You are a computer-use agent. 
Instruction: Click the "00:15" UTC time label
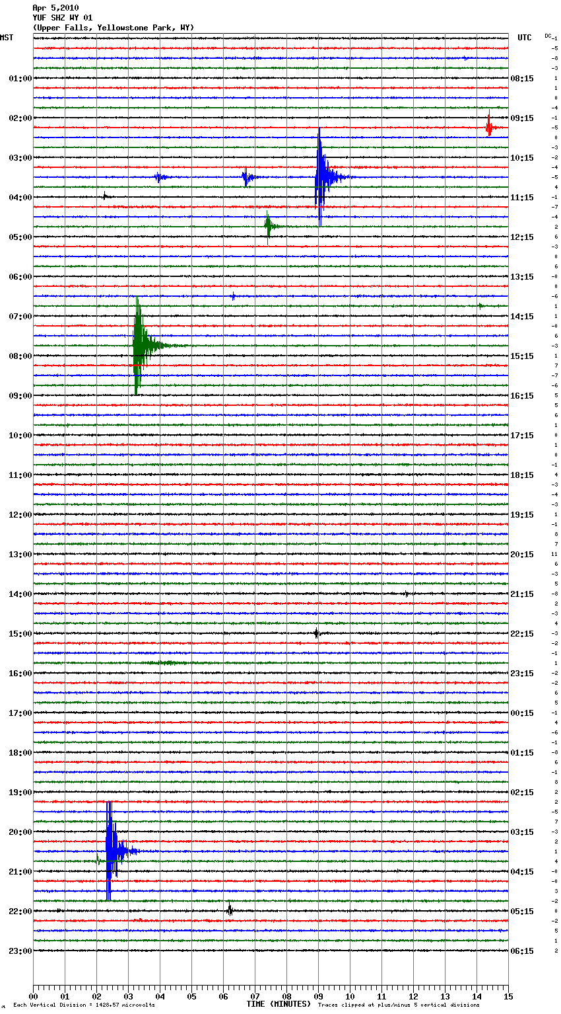pos(522,713)
